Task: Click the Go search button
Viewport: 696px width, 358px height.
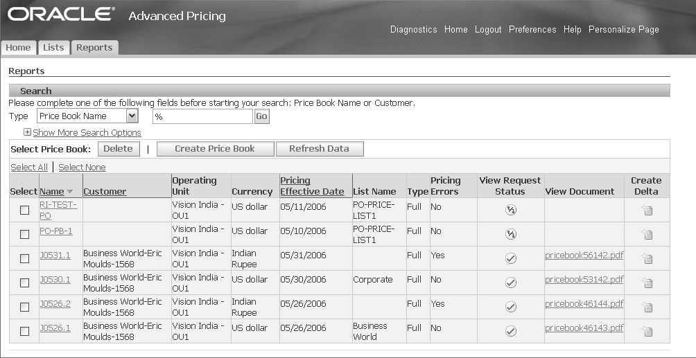Action: click(261, 116)
